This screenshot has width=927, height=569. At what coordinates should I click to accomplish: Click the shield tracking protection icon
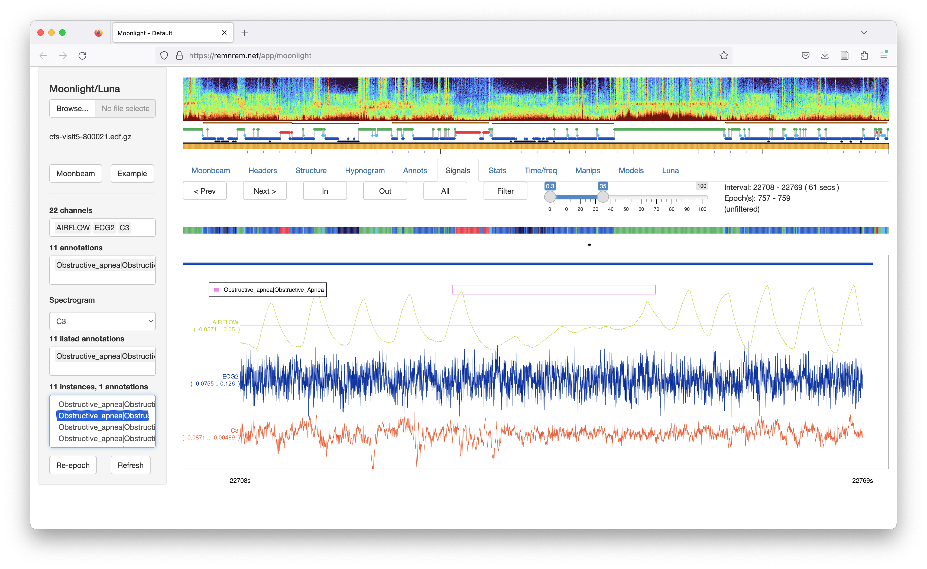click(x=164, y=56)
